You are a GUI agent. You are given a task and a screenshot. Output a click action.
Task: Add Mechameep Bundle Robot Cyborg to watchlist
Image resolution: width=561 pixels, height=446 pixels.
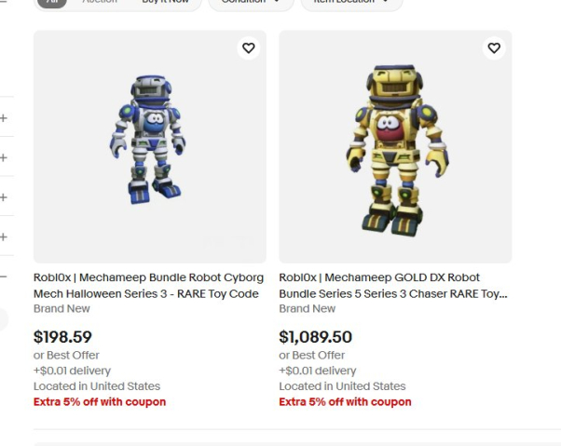248,47
